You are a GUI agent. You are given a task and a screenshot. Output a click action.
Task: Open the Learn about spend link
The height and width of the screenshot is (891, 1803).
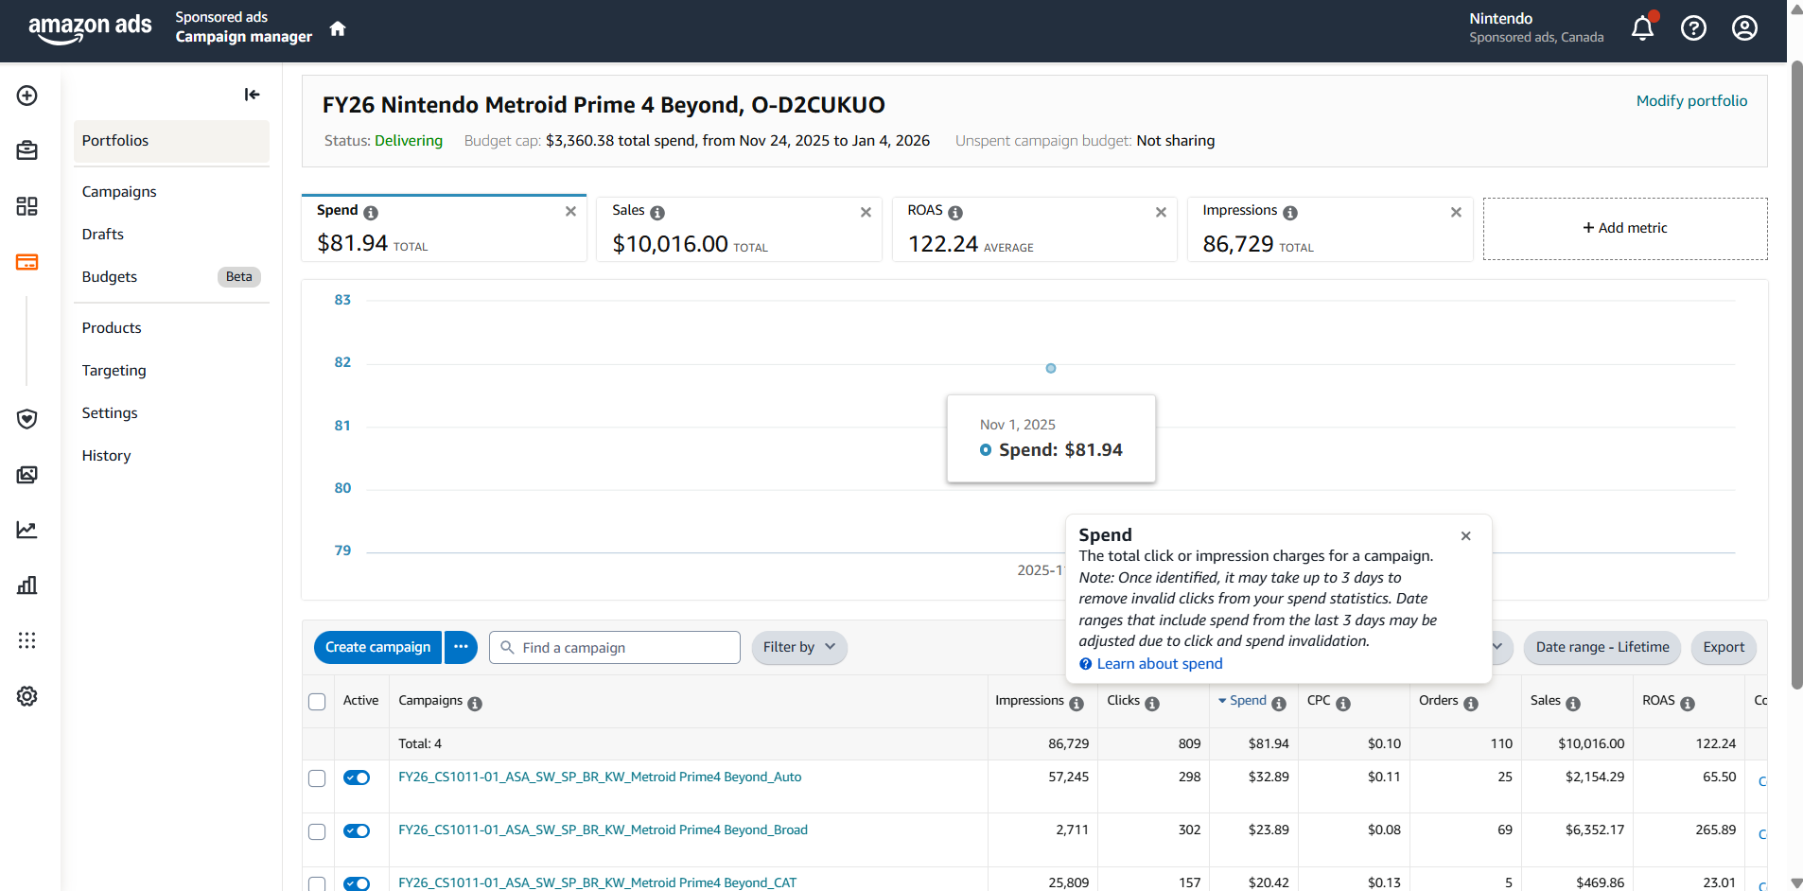1159,664
